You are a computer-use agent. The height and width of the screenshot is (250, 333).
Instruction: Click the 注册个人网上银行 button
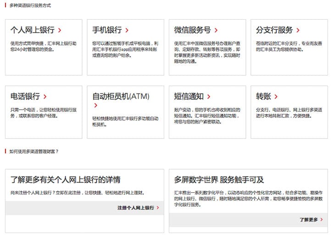(136, 208)
